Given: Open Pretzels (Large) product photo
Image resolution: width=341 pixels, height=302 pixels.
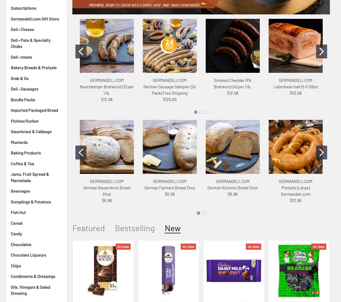Looking at the screenshot, I should pyautogui.click(x=296, y=147).
